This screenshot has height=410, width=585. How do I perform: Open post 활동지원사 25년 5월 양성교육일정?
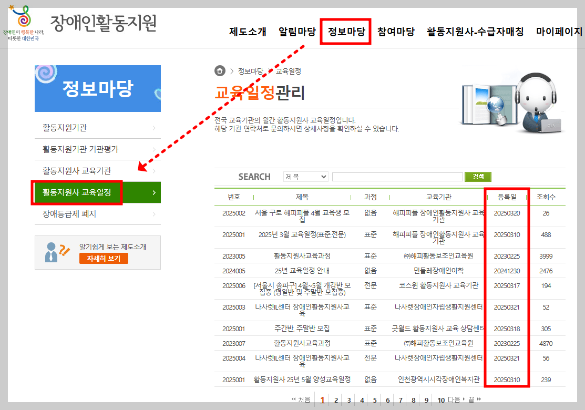coord(302,380)
